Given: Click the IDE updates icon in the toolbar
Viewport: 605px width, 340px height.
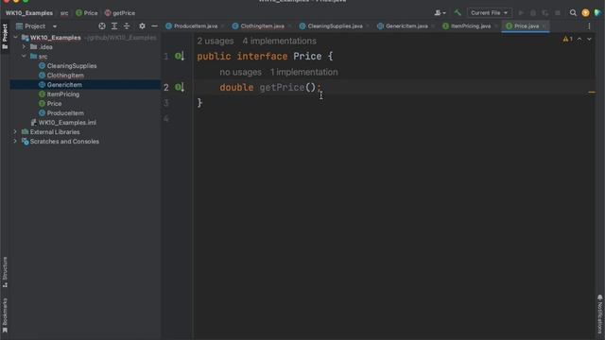Looking at the screenshot, I should 585,12.
